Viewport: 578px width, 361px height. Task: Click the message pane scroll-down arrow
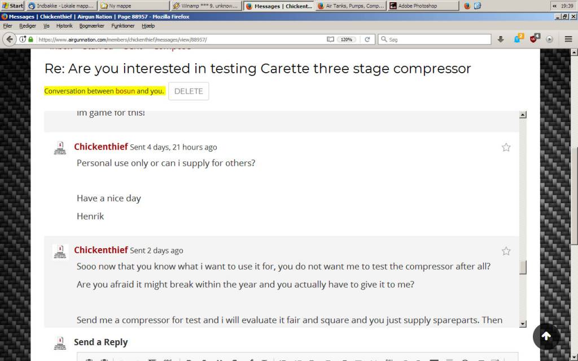click(x=523, y=324)
